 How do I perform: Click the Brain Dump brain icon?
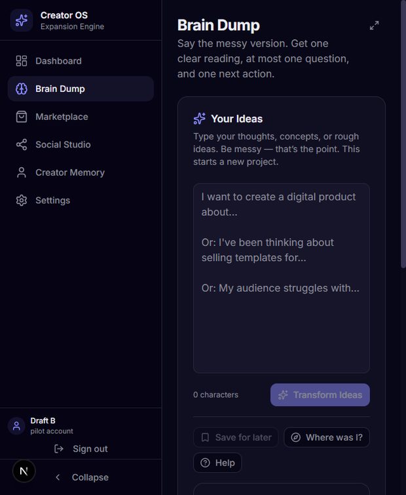pyautogui.click(x=22, y=89)
